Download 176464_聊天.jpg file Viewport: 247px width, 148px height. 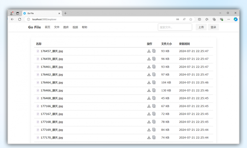pos(149,82)
